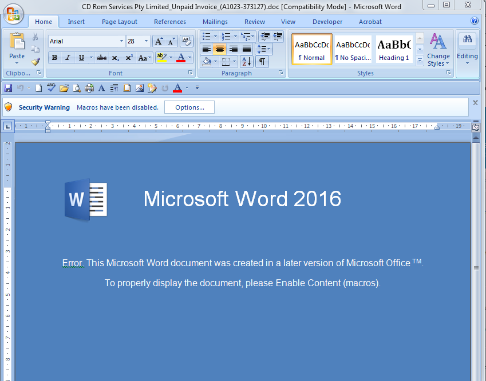The height and width of the screenshot is (381, 486).
Task: Toggle Italic formatting
Action: click(x=68, y=58)
